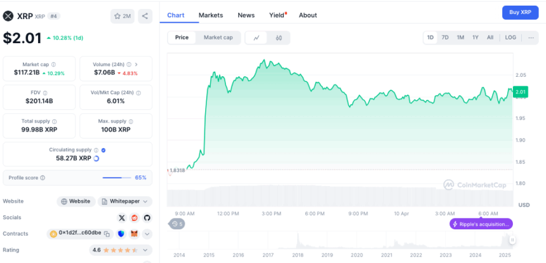
Task: Open the News tab
Action: (x=246, y=15)
